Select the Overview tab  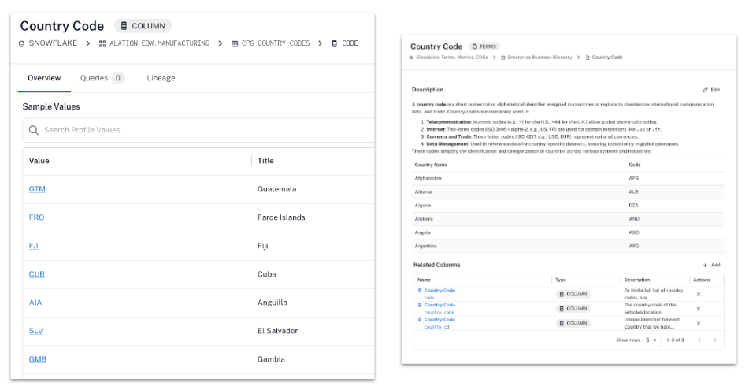[44, 78]
